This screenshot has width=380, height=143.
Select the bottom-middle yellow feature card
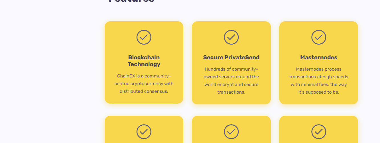pos(231,129)
